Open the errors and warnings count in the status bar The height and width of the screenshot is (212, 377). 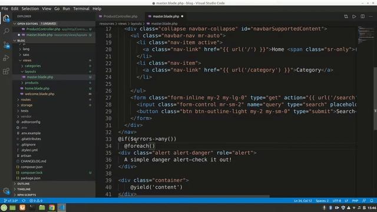(x=36, y=200)
